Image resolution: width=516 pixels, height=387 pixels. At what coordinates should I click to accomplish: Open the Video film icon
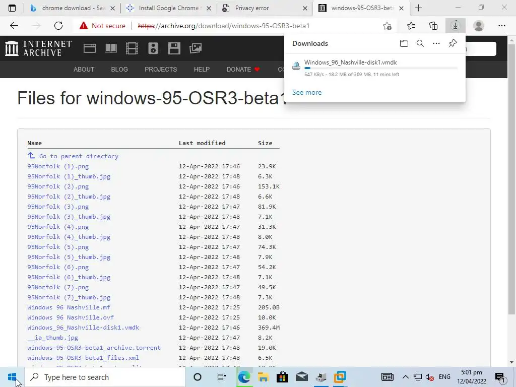[x=132, y=48]
